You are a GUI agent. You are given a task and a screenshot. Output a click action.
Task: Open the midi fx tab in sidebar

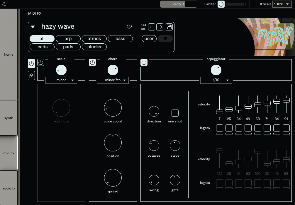(x=9, y=153)
